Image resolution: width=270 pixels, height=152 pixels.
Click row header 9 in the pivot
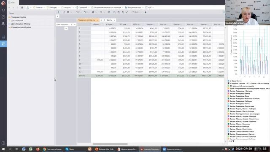coord(84,60)
